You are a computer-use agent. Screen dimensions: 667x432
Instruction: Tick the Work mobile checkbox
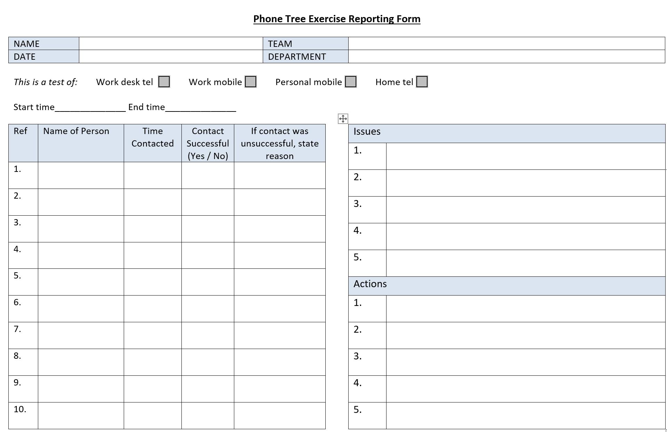251,82
